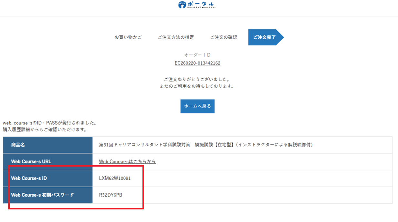Click the highlighted ご注文完了 step
Screen dimensions: 398x222
(264, 37)
